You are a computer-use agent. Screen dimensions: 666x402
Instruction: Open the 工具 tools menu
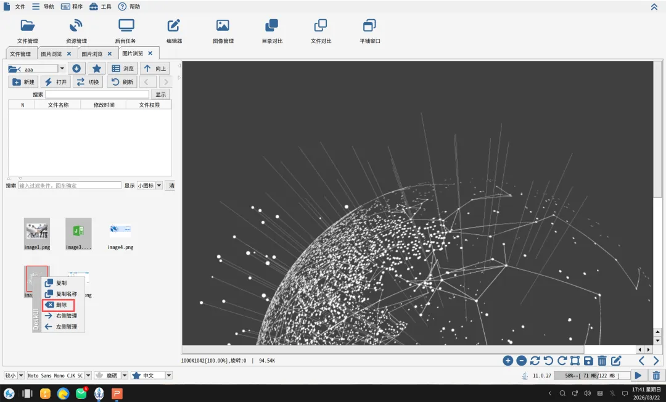[101, 6]
